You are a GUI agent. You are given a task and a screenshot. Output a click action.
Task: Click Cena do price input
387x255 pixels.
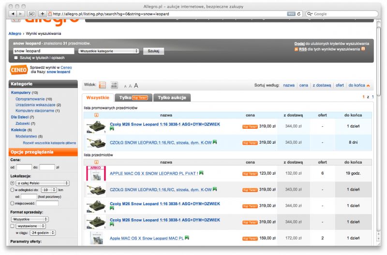pyautogui.click(x=47, y=167)
